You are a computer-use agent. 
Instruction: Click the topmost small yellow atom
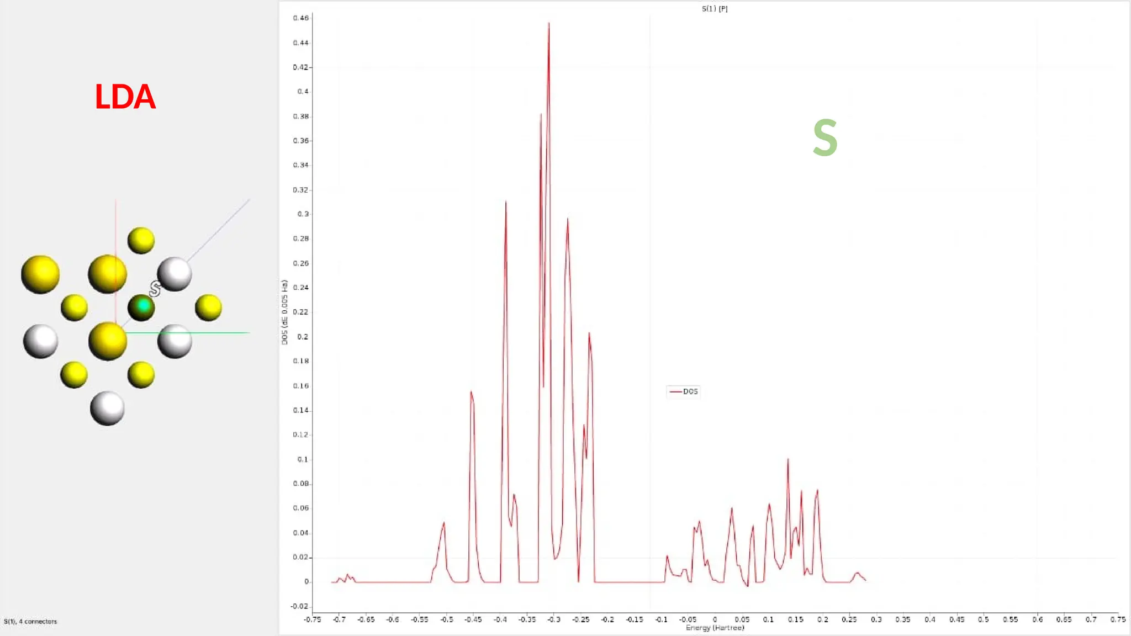[141, 240]
